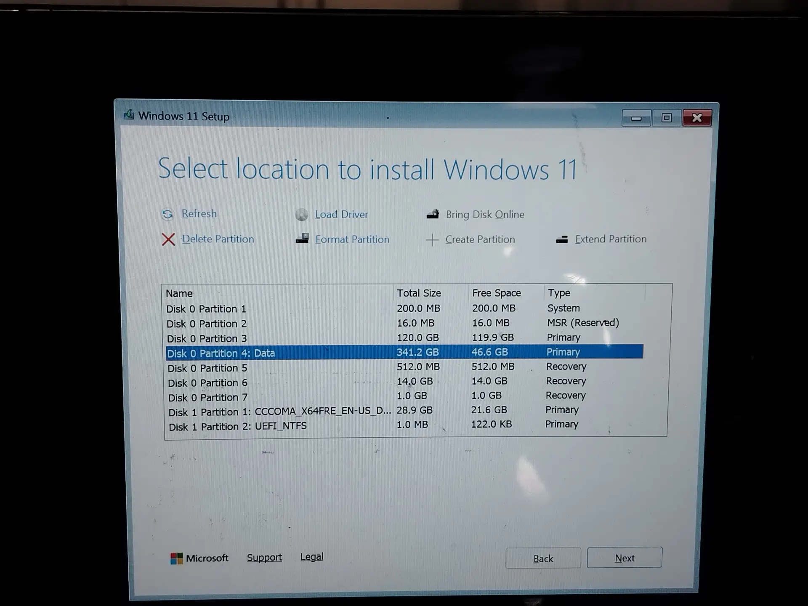Click the Type column header

(x=559, y=292)
